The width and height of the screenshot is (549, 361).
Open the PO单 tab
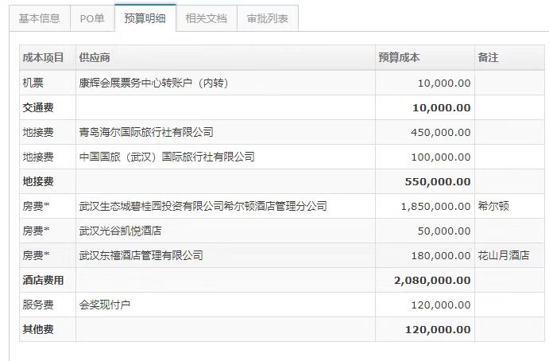pyautogui.click(x=92, y=18)
